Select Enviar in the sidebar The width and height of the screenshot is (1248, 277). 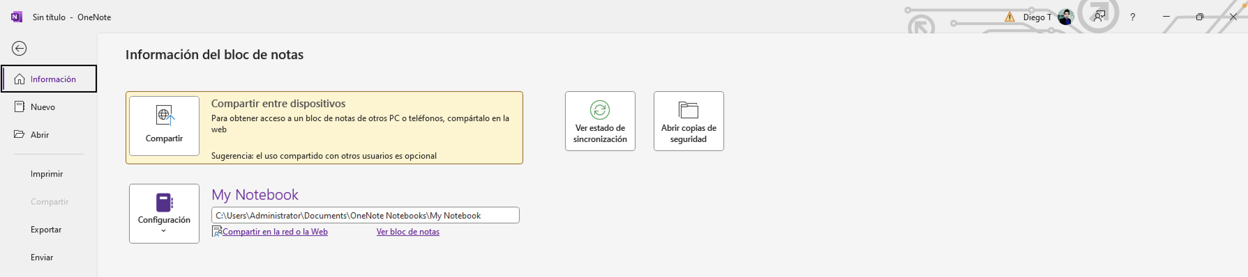coord(42,258)
